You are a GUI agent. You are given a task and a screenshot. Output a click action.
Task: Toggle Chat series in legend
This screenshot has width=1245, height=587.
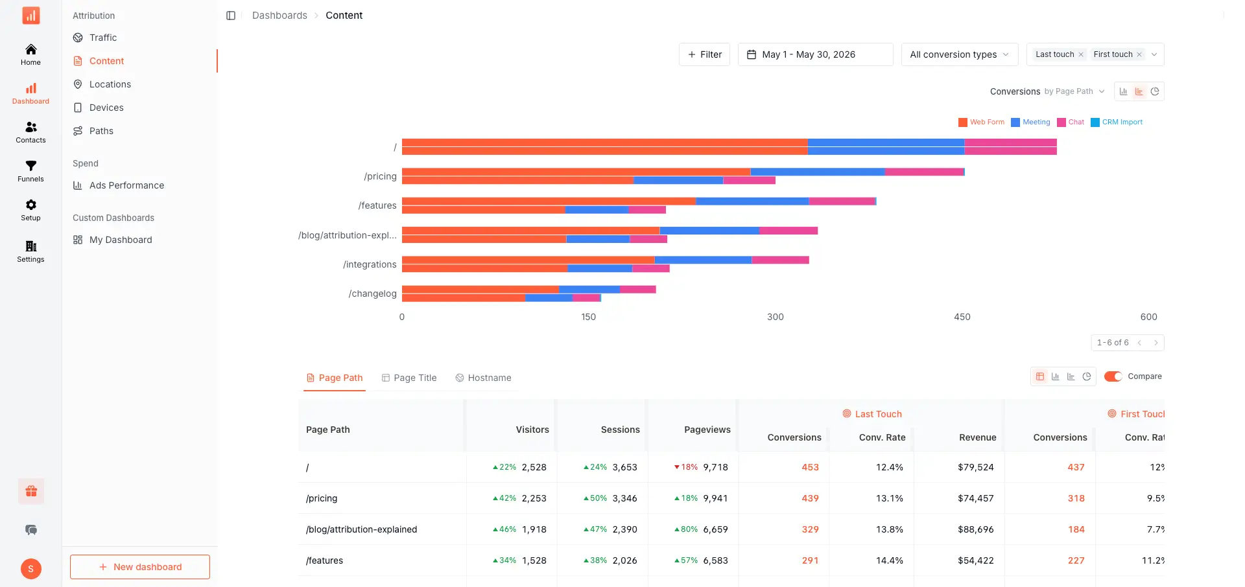[x=1071, y=122]
